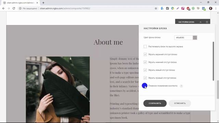The height and width of the screenshot is (123, 219).
Task: Open green circular extension icon
Action: click(172, 8)
